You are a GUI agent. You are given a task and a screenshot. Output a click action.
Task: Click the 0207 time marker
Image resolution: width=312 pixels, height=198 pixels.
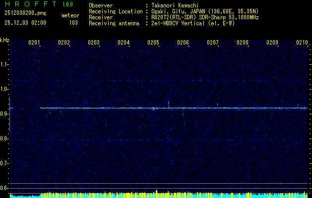point(213,43)
